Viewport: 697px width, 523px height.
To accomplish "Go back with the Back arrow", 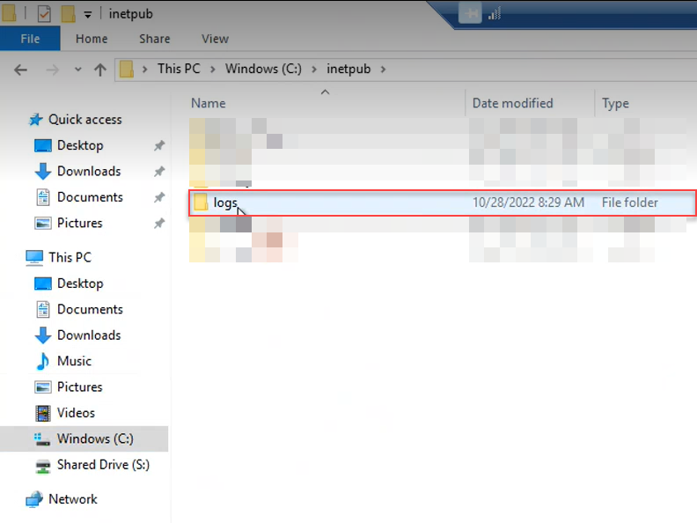I will click(20, 70).
